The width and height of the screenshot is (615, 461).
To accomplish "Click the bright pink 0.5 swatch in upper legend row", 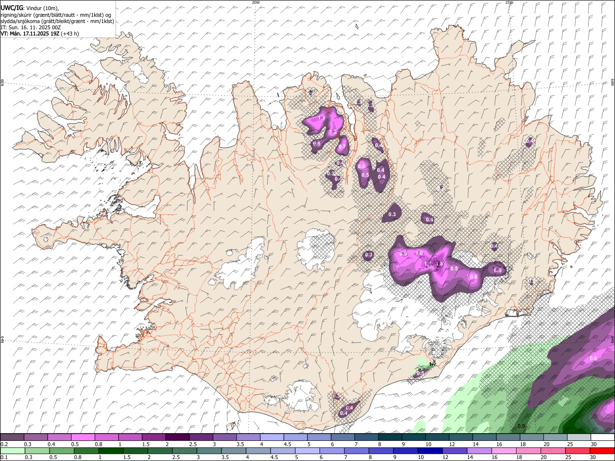I will [83, 437].
